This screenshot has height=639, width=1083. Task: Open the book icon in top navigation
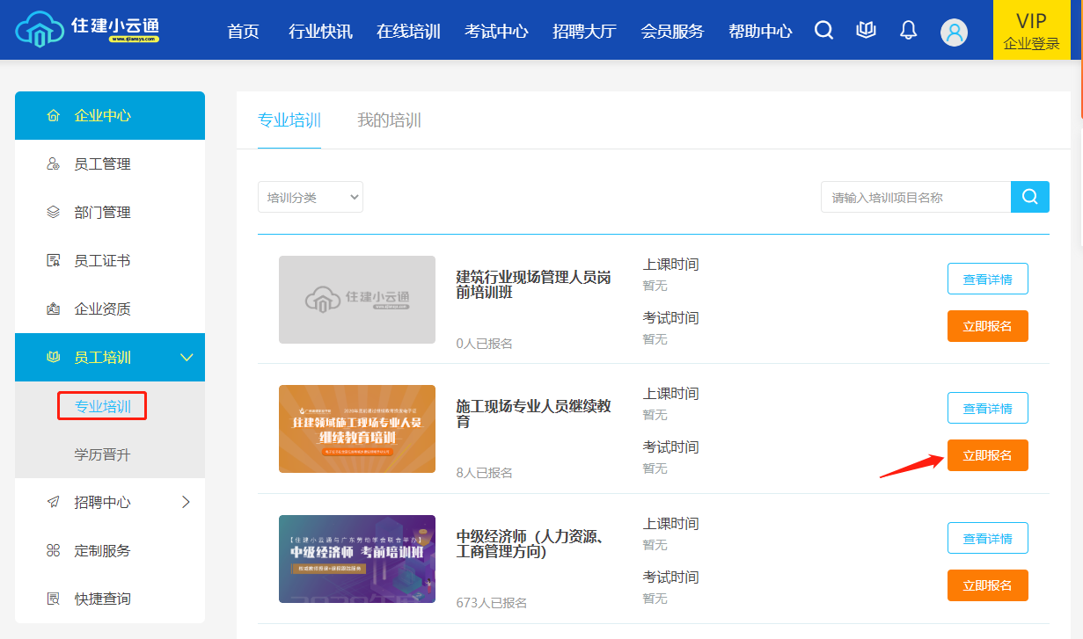click(x=866, y=31)
